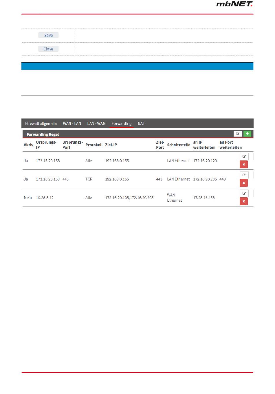The image size is (275, 394).
Task: Click the Protokoll column header
Action: [94, 145]
